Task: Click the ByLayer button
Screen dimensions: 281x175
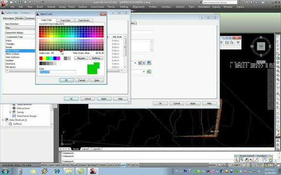Action: (x=81, y=58)
